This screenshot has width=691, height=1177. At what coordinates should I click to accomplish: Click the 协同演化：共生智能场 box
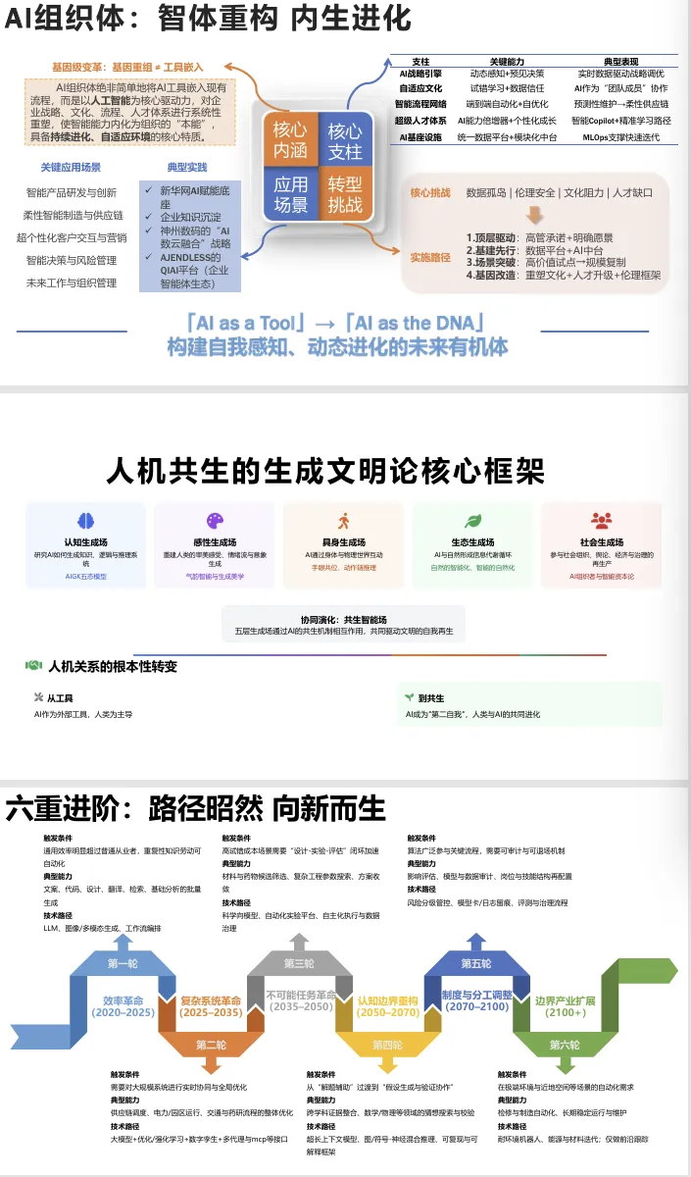pyautogui.click(x=343, y=626)
